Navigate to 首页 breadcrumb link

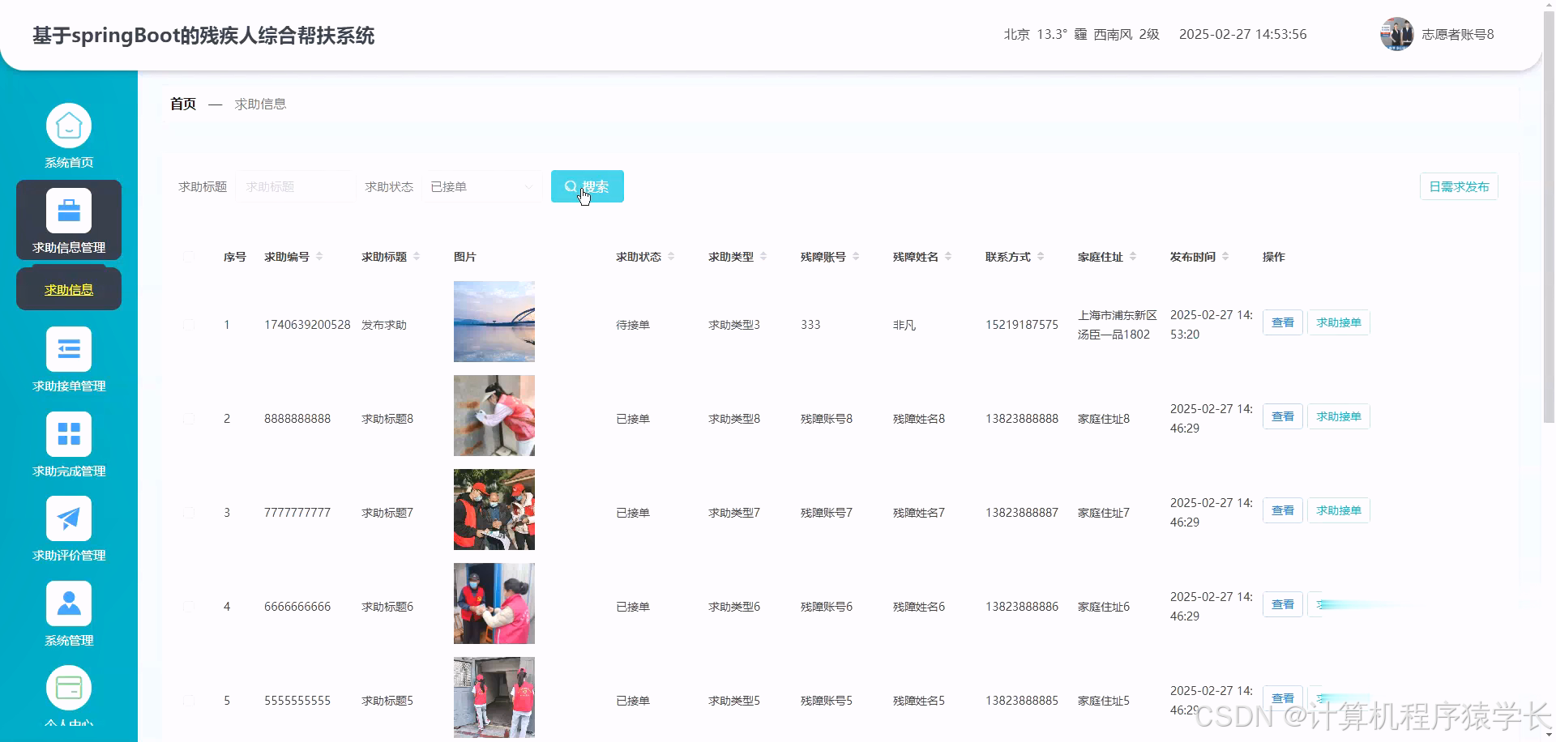point(182,104)
